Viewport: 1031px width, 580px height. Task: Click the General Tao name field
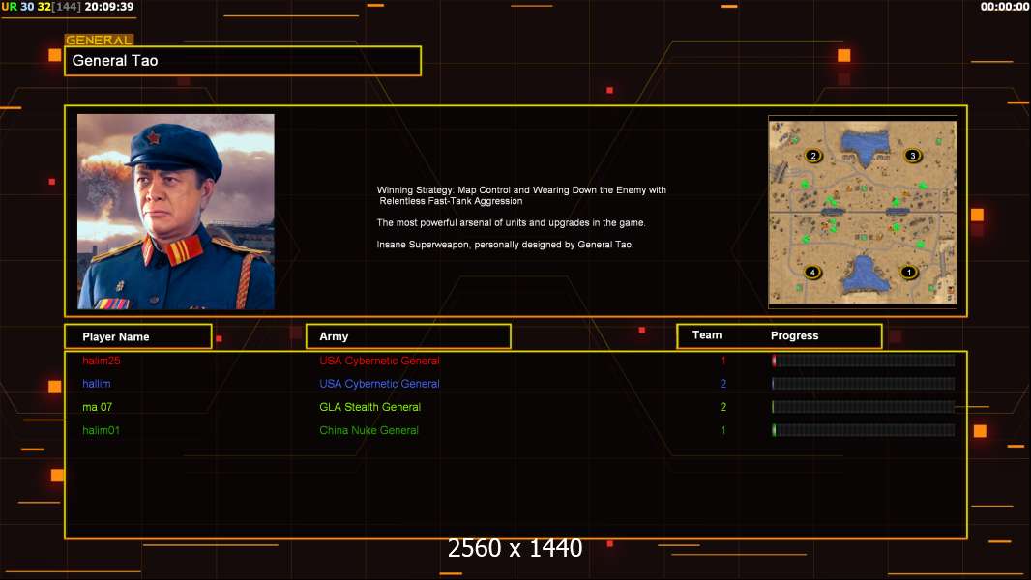point(243,61)
